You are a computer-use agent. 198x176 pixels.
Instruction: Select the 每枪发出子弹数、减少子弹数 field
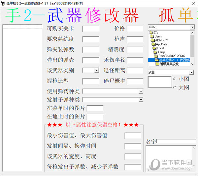point(133,167)
